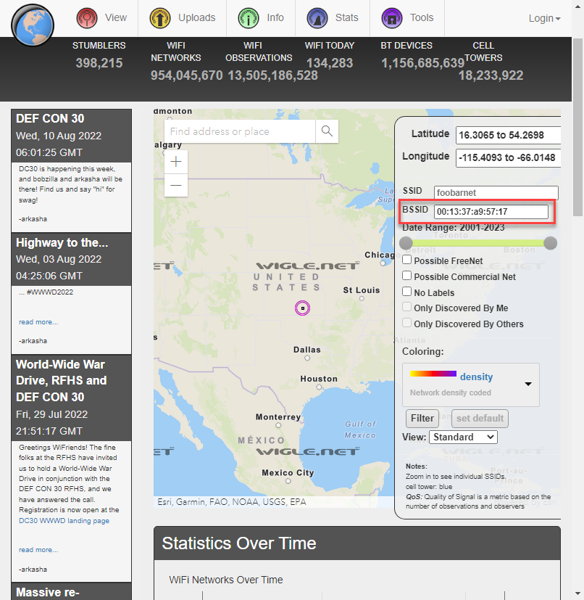The width and height of the screenshot is (584, 600).
Task: Toggle the No Labels checkbox
Action: coord(407,292)
